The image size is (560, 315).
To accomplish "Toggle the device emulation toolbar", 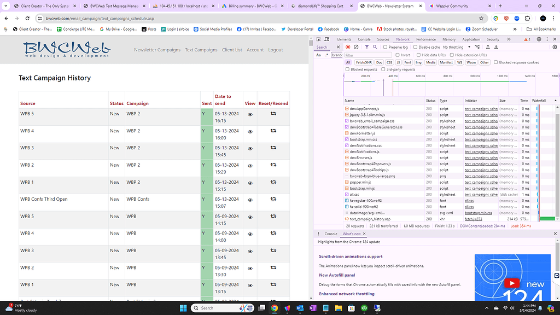I will click(326, 39).
